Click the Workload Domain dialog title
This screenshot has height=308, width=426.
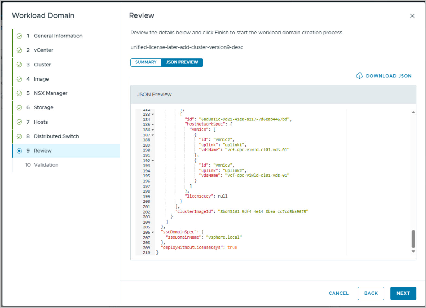coord(43,16)
